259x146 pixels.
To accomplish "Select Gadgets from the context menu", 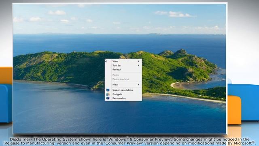I will coord(123,94).
